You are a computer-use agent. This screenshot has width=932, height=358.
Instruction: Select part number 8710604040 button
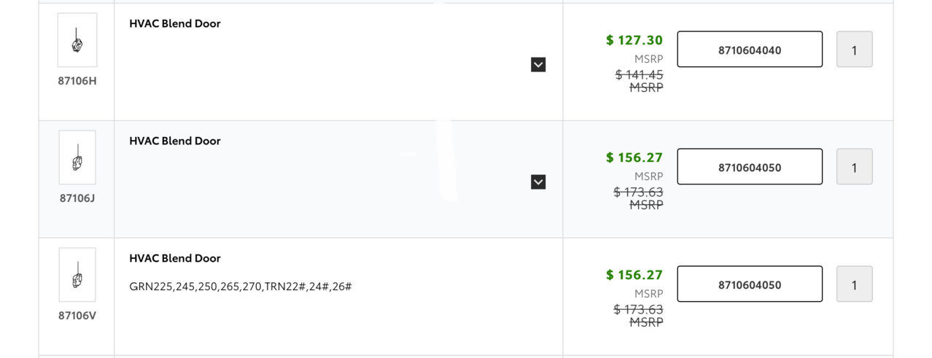[x=750, y=50]
